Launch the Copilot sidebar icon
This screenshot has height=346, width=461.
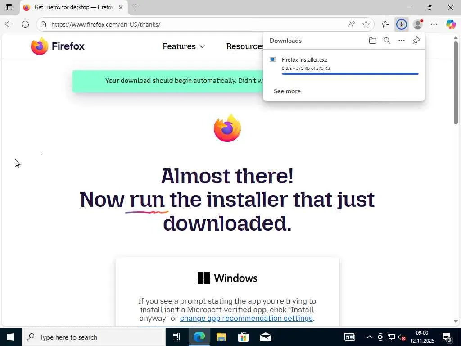[x=451, y=24]
